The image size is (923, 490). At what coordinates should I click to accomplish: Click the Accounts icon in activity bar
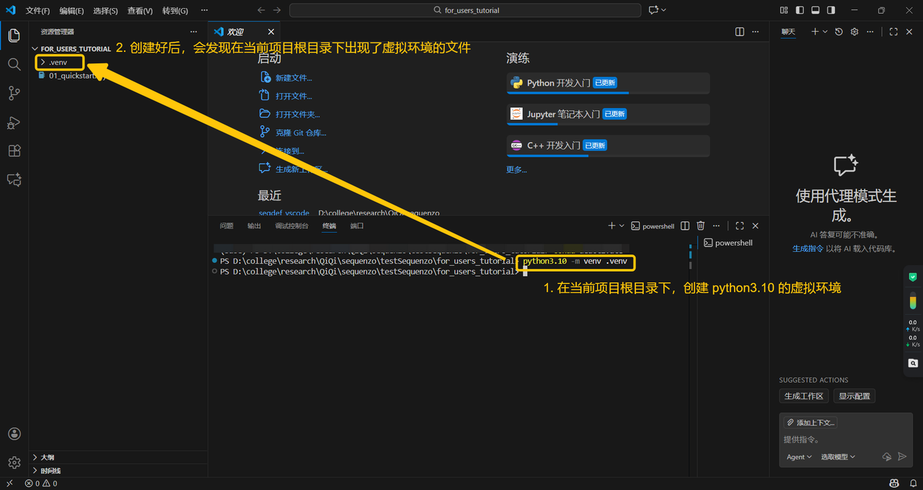click(x=14, y=434)
